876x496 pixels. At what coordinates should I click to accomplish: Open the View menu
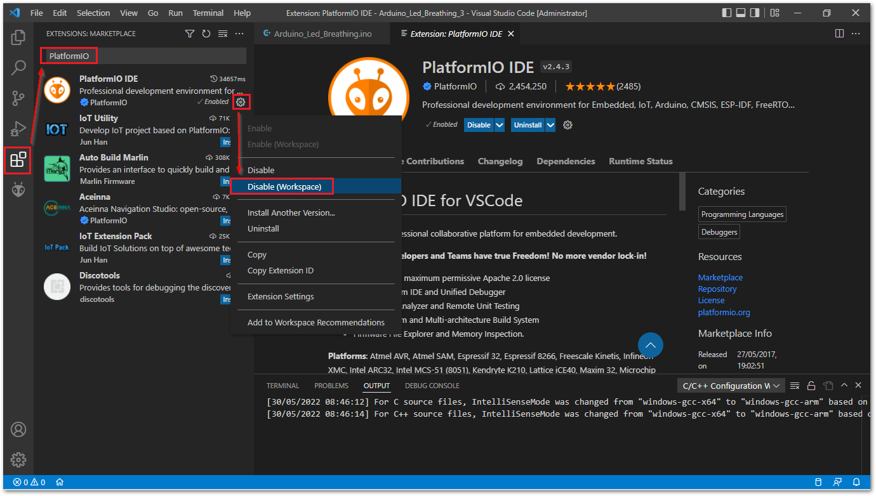[129, 13]
